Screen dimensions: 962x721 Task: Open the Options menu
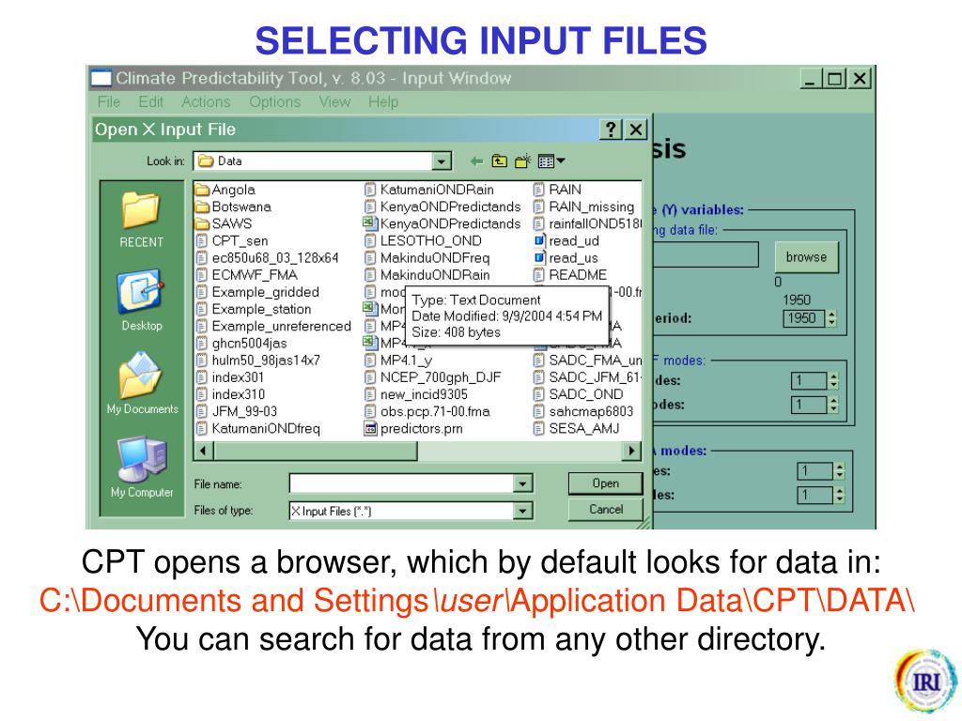[275, 101]
